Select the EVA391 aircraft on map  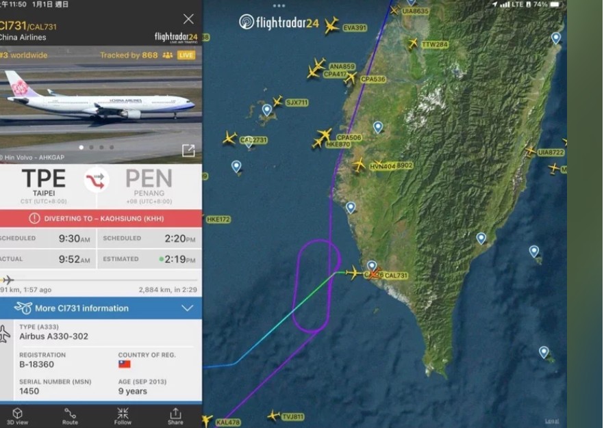pos(331,25)
